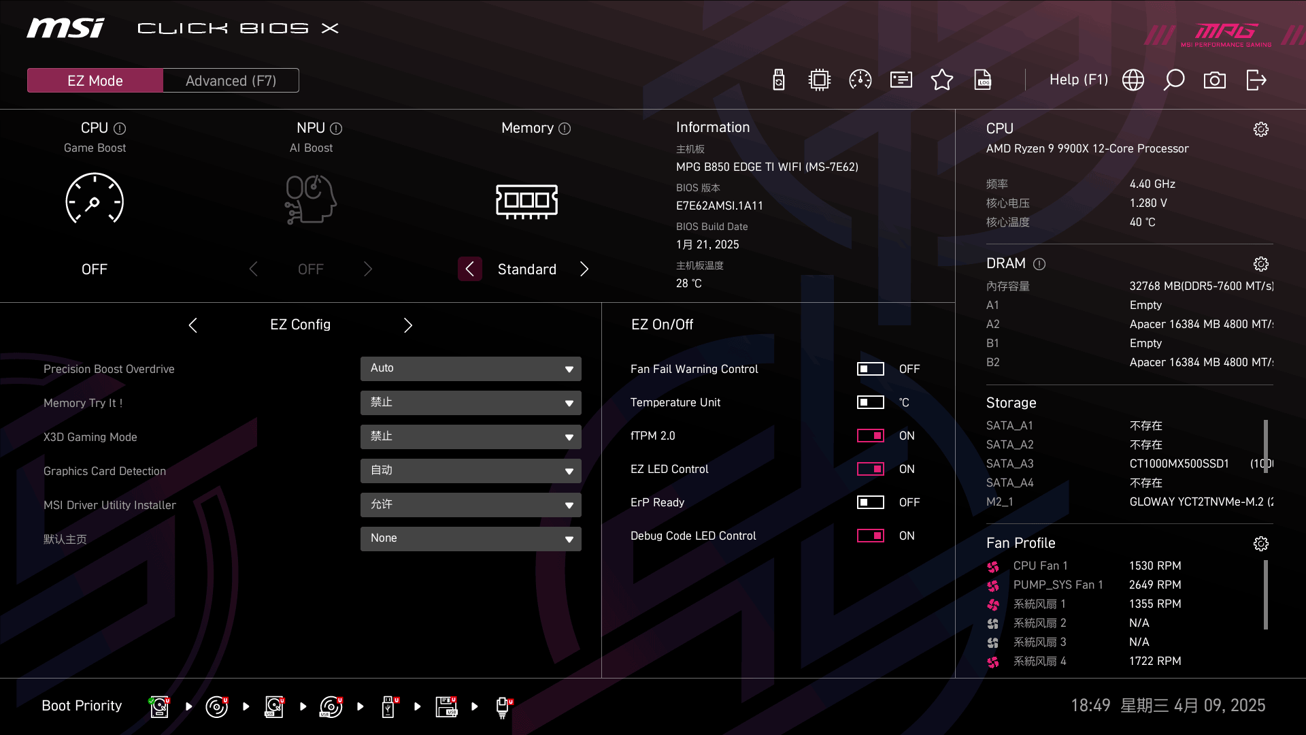Switch to Advanced (F7) mode
The image size is (1306, 735).
pos(231,80)
